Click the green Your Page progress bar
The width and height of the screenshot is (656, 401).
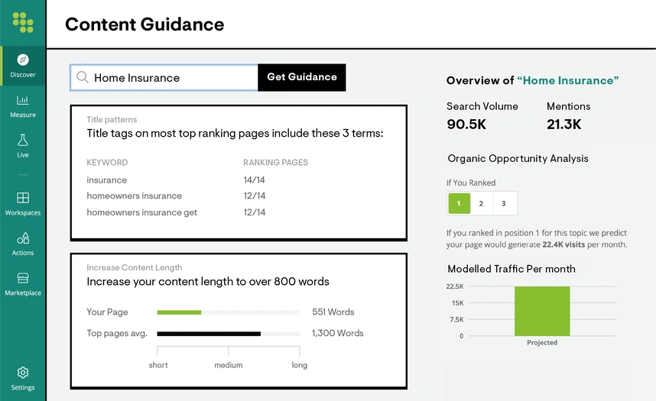(179, 312)
